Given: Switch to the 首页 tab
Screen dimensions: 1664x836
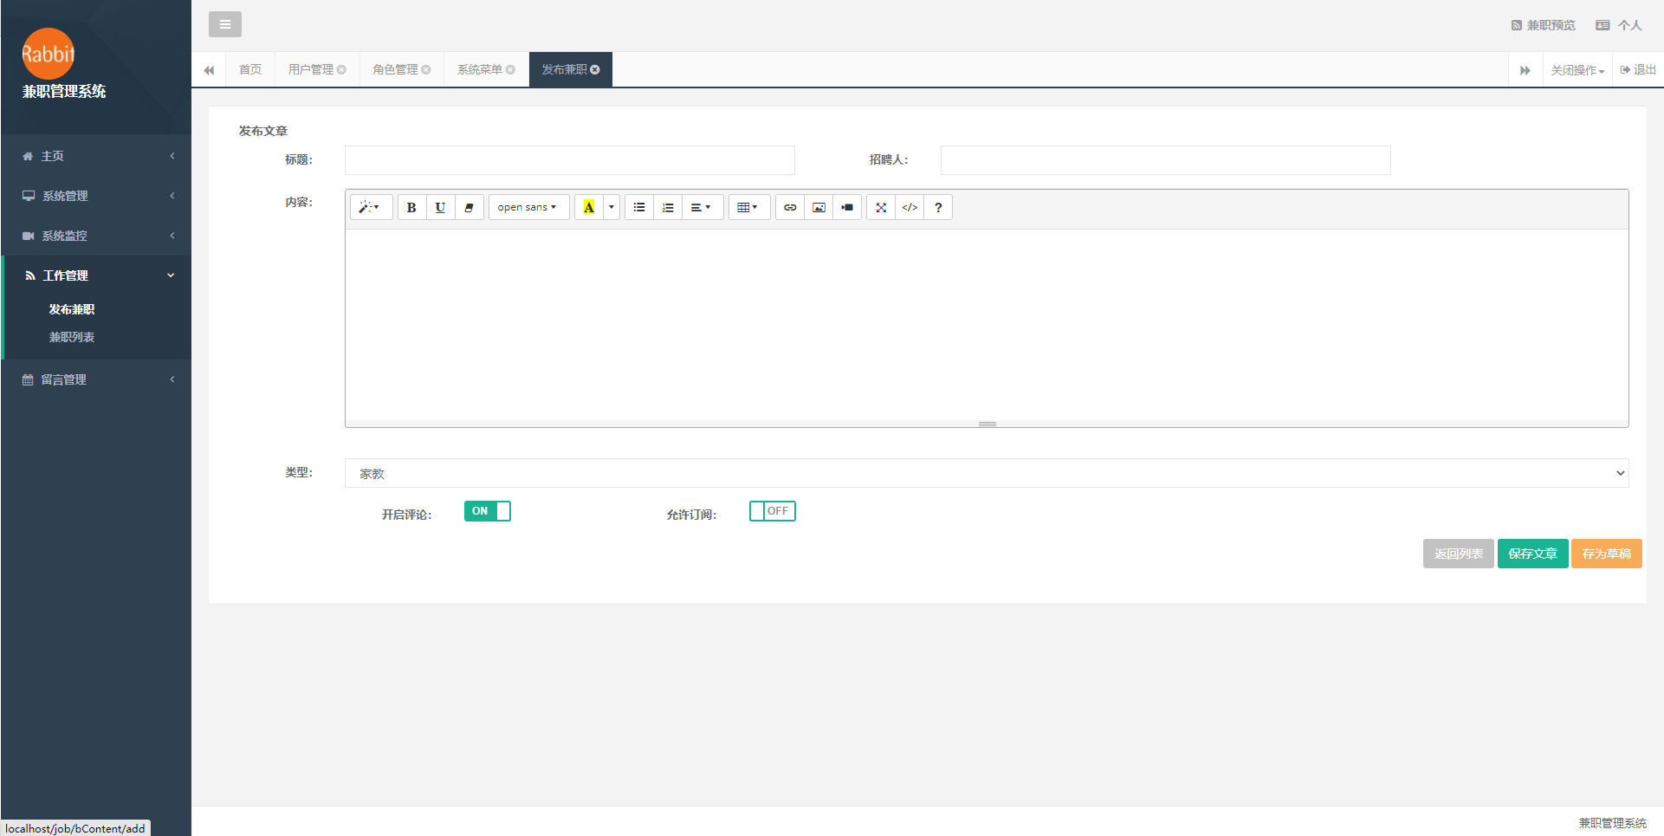Looking at the screenshot, I should tap(250, 69).
